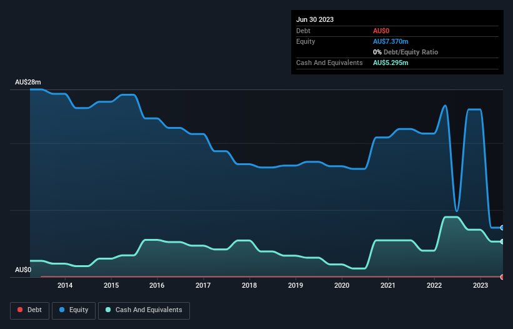Click the 2023 x-axis label
513x329 pixels.
pos(481,285)
